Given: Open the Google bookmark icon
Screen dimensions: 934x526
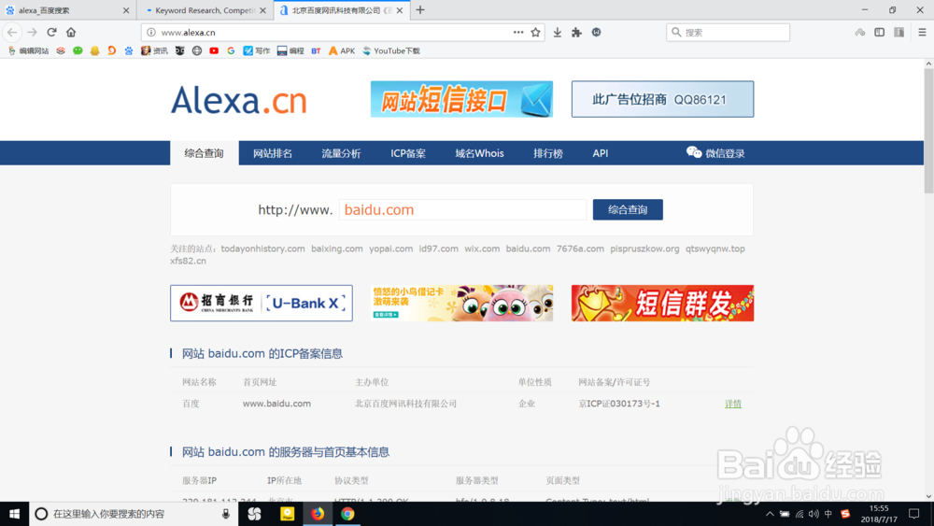Looking at the screenshot, I should point(231,50).
